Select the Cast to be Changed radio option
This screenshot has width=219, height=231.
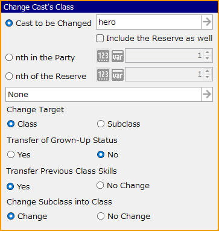point(9,23)
